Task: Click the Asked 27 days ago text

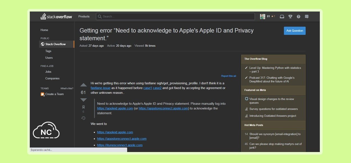Action: (x=92, y=46)
